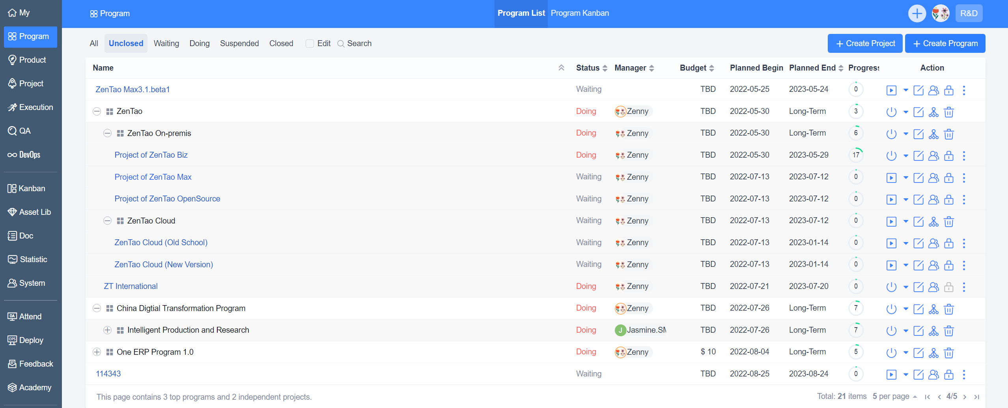Open the 5 per page dropdown

coord(894,396)
